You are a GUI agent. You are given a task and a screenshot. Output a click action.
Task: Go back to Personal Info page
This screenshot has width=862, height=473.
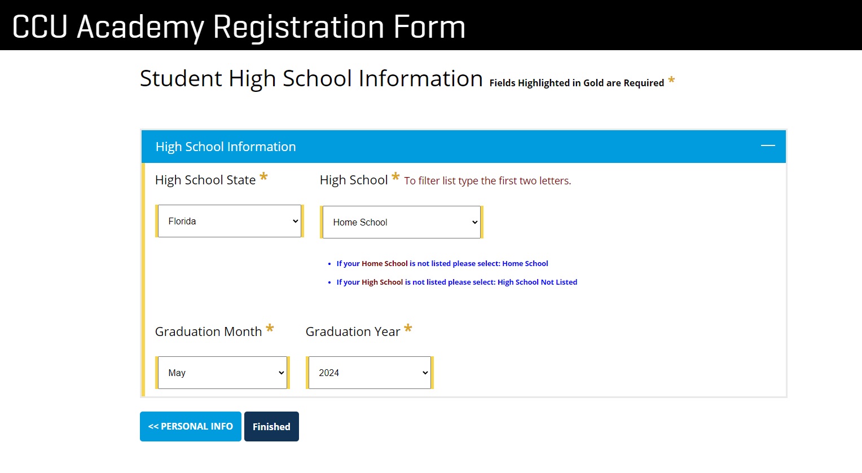coord(191,426)
